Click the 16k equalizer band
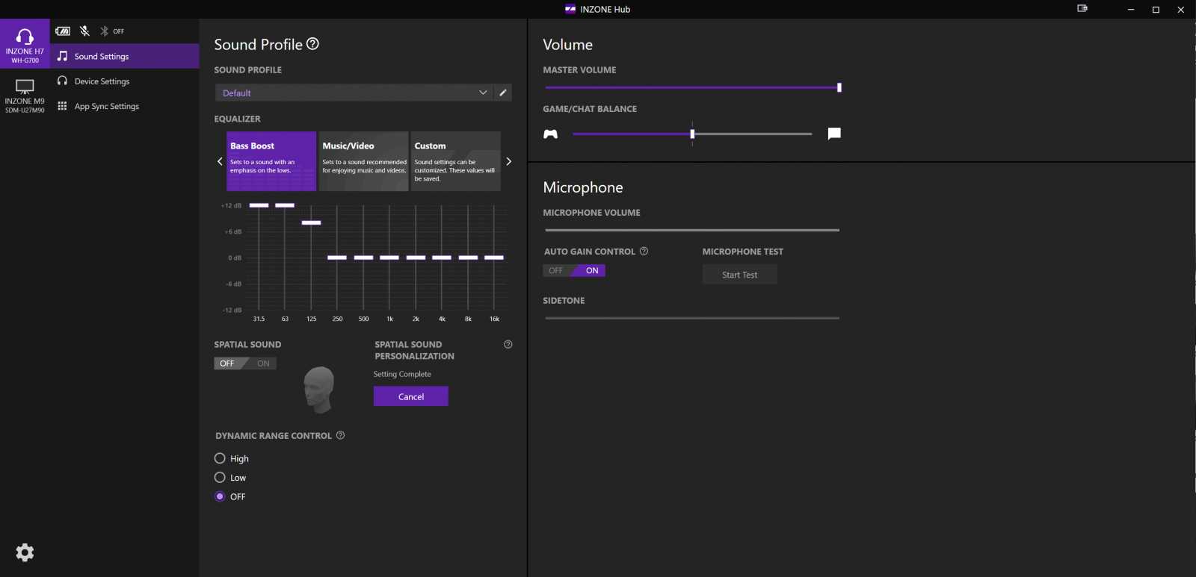 pos(494,258)
